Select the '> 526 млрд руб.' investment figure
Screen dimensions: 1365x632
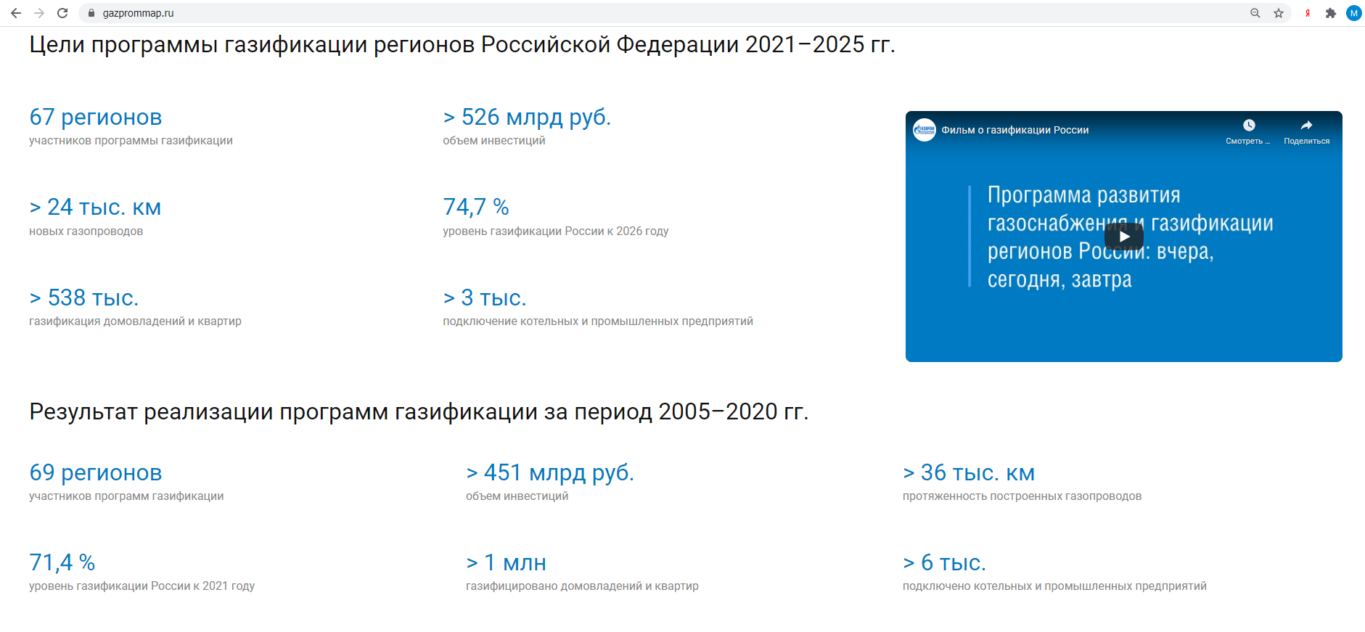[527, 117]
